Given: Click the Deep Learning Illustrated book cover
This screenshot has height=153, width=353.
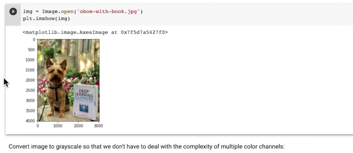Looking at the screenshot, I should [86, 101].
